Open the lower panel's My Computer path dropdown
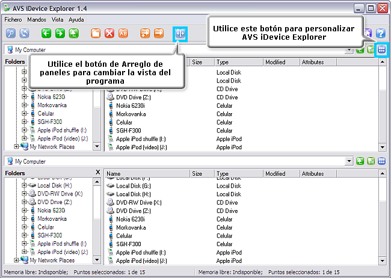 349,161
